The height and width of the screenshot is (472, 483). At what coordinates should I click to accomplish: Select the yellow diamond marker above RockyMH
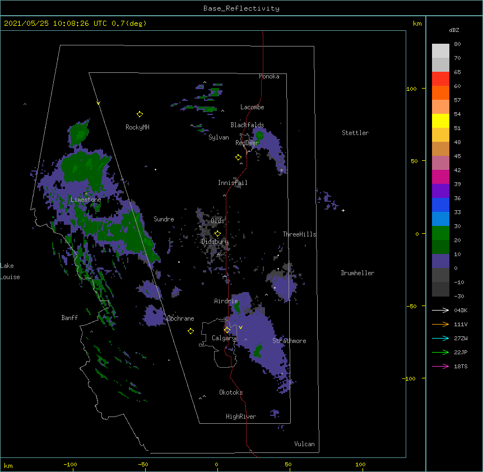tap(140, 114)
